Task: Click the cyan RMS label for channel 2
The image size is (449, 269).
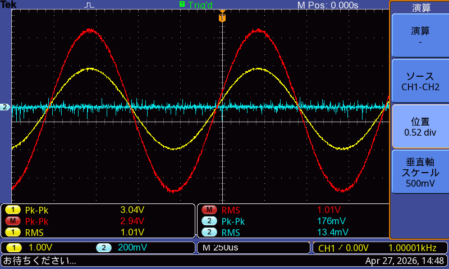Action: [231, 233]
